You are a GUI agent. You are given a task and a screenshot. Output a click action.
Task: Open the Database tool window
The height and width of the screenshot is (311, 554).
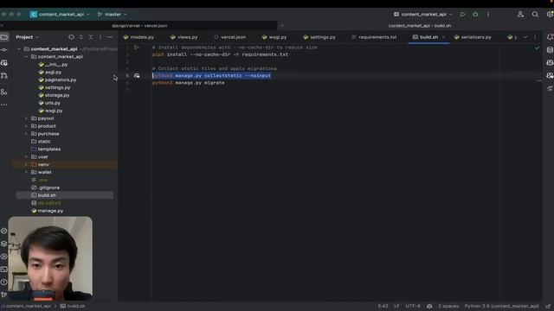pos(550,50)
